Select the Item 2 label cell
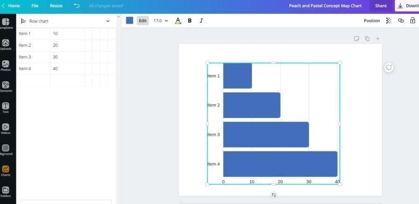The width and height of the screenshot is (419, 204). tap(34, 46)
